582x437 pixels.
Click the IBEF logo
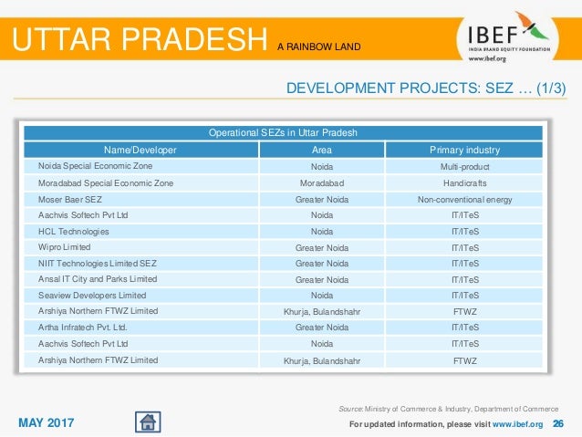(508, 36)
